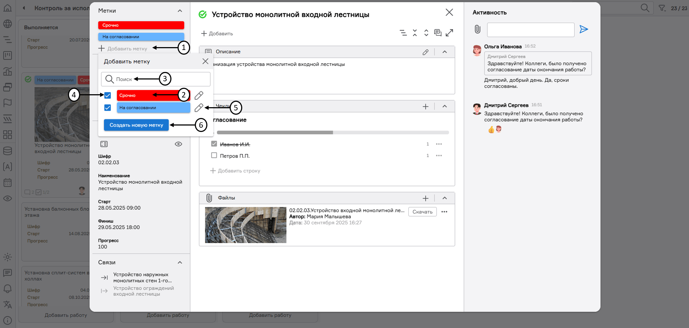689x328 pixels.
Task: Click the Поиск label search field
Action: 155,79
